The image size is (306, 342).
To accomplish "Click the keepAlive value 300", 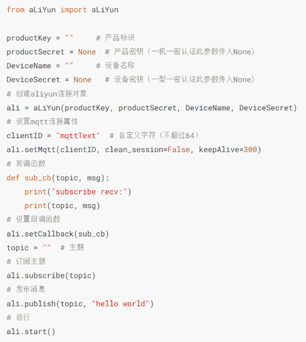I will [250, 150].
